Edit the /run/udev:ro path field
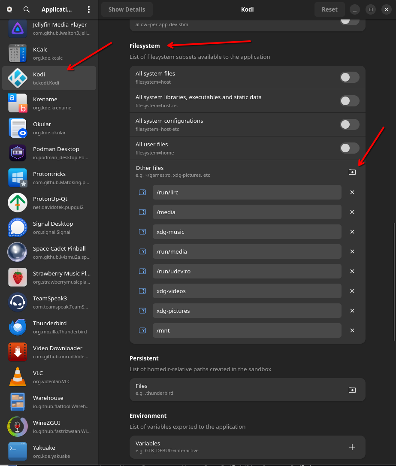 click(247, 271)
